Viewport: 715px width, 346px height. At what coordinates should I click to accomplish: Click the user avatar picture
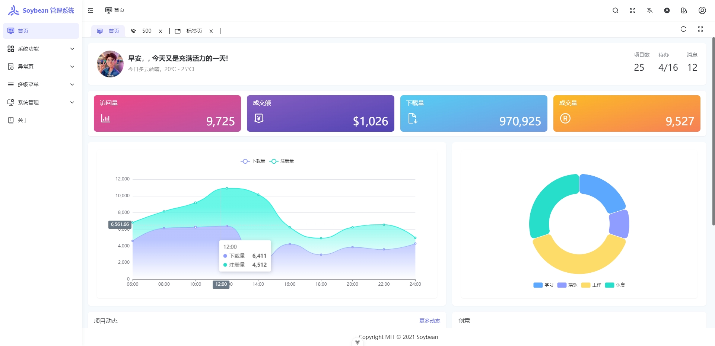click(110, 64)
